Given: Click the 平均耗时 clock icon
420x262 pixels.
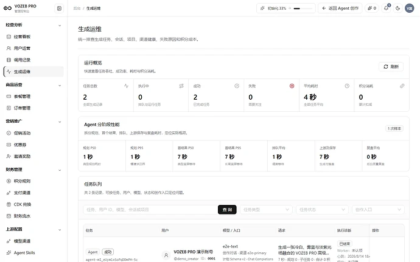Looking at the screenshot, I should click(x=347, y=86).
